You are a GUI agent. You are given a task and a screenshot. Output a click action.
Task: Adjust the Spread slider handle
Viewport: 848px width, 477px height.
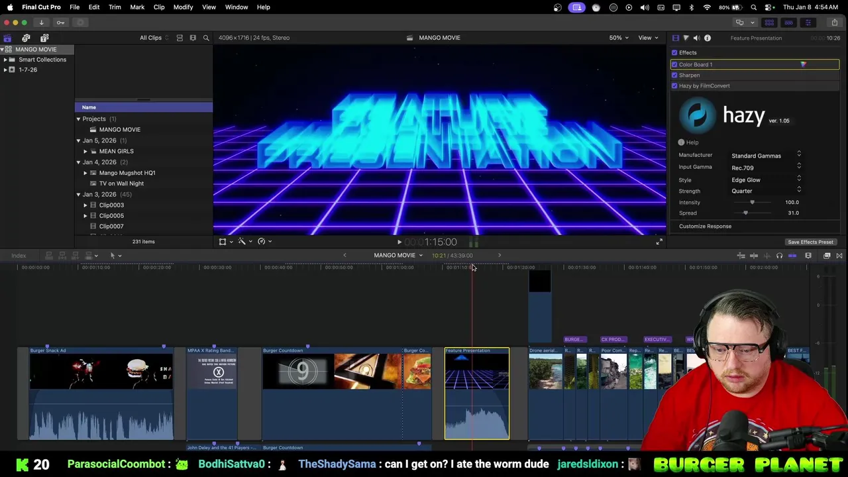tap(745, 213)
